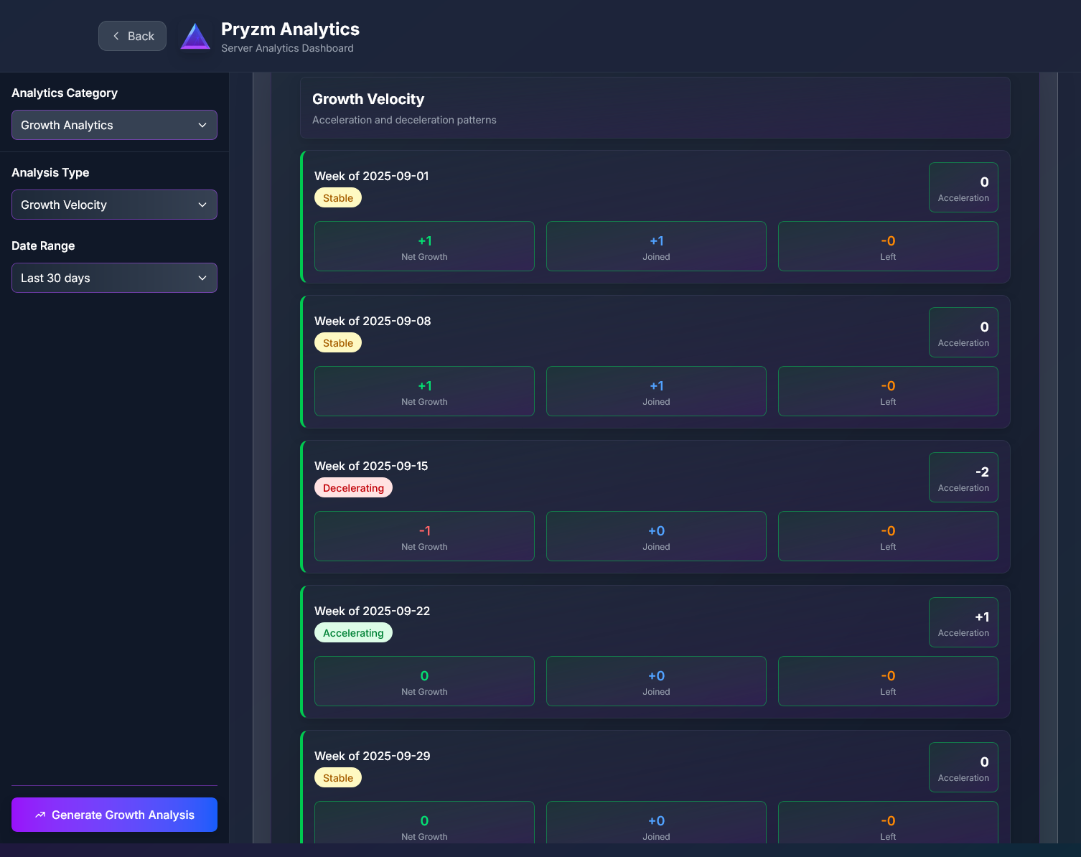The image size is (1081, 857).
Task: Click the trending-up icon on Generate button
Action: 40,815
